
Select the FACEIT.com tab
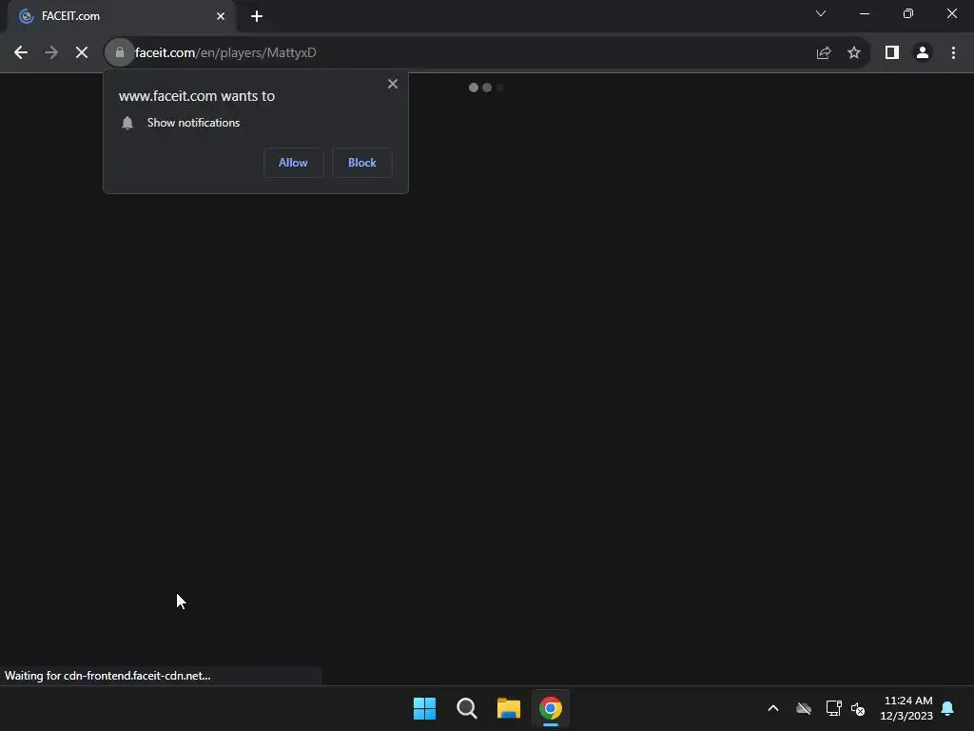click(121, 16)
